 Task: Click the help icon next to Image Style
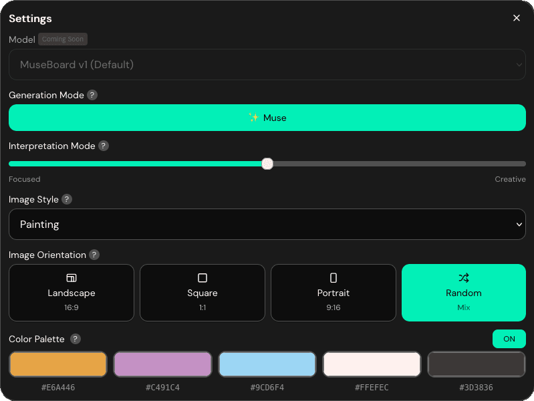[x=67, y=199]
